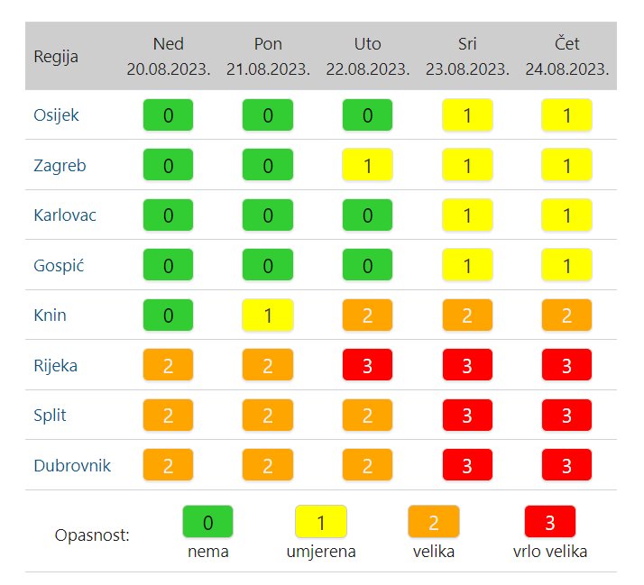The height and width of the screenshot is (585, 644).
Task: Click the orange legend swatch labeled velika
Action: coord(434,522)
